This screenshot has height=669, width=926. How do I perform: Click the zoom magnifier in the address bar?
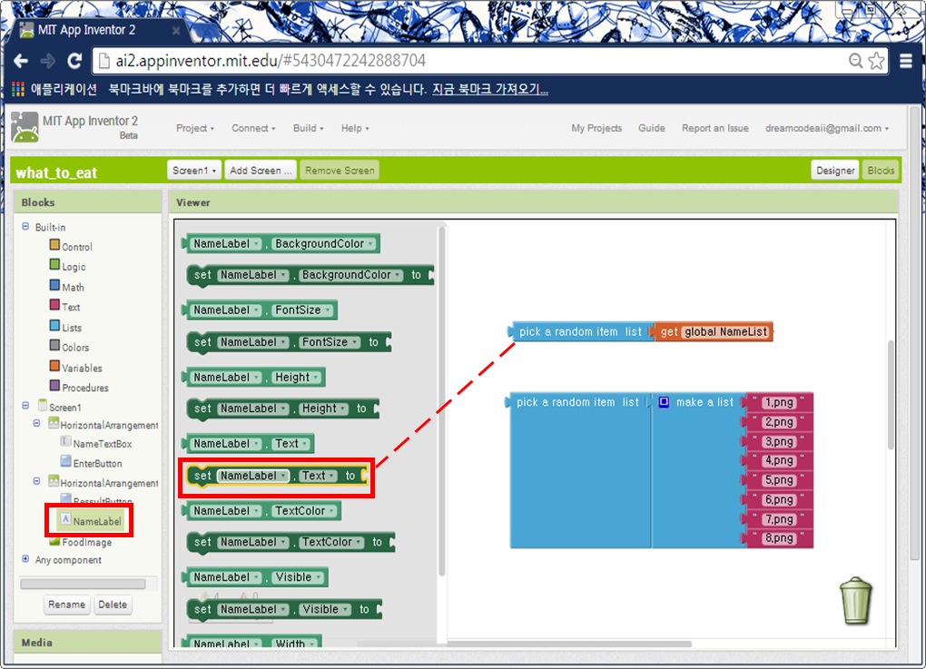pyautogui.click(x=855, y=60)
